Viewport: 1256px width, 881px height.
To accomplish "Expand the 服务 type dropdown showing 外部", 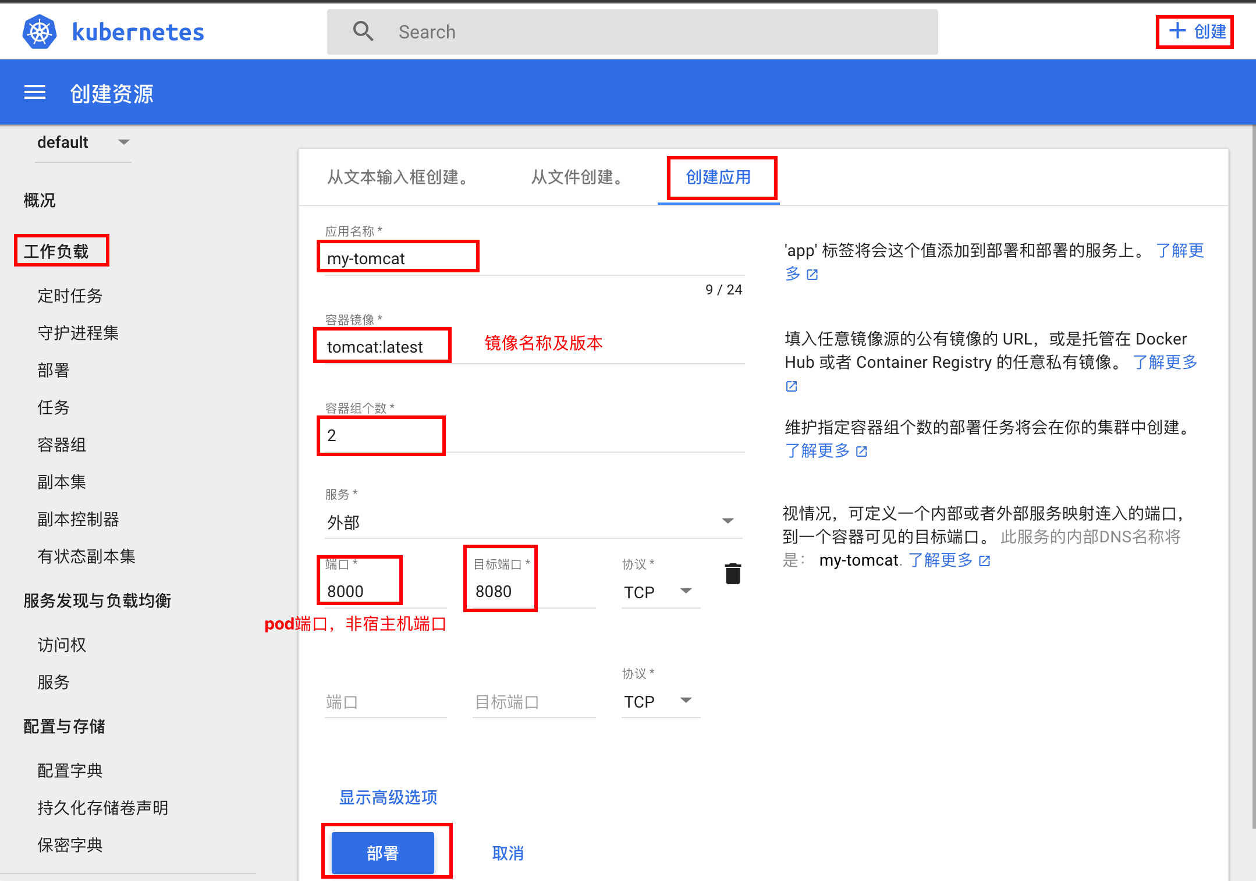I will coord(534,522).
